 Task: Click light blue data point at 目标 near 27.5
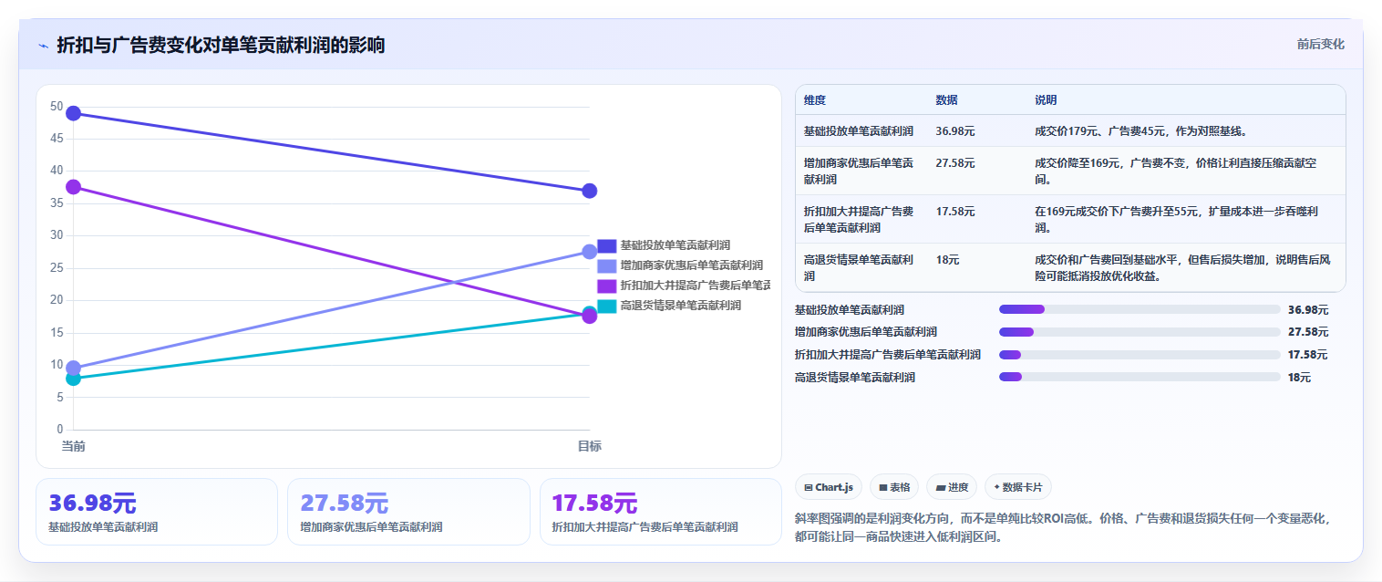click(x=590, y=252)
